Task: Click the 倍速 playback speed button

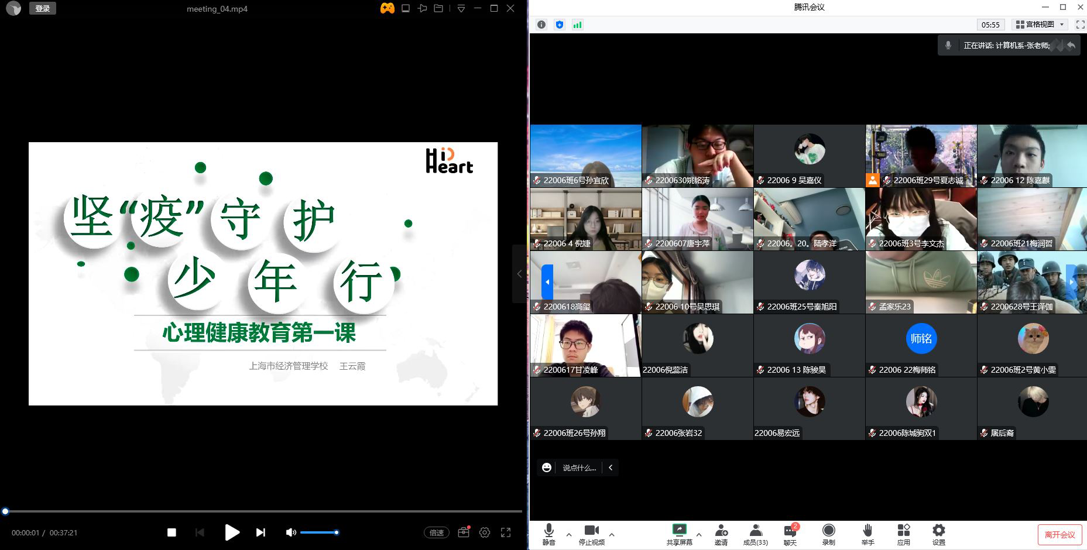Action: point(437,532)
